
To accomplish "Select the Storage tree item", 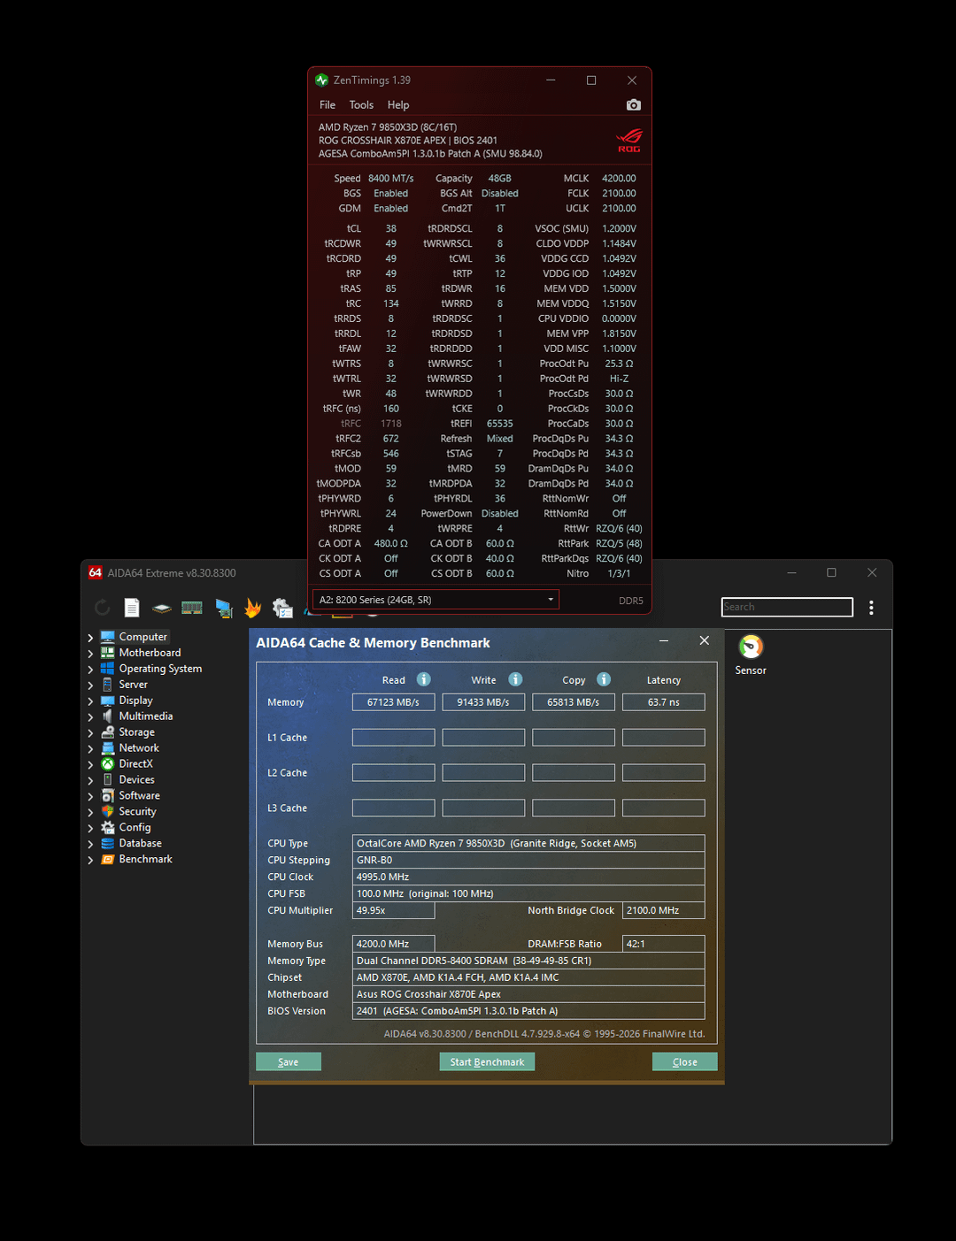I will tap(136, 732).
